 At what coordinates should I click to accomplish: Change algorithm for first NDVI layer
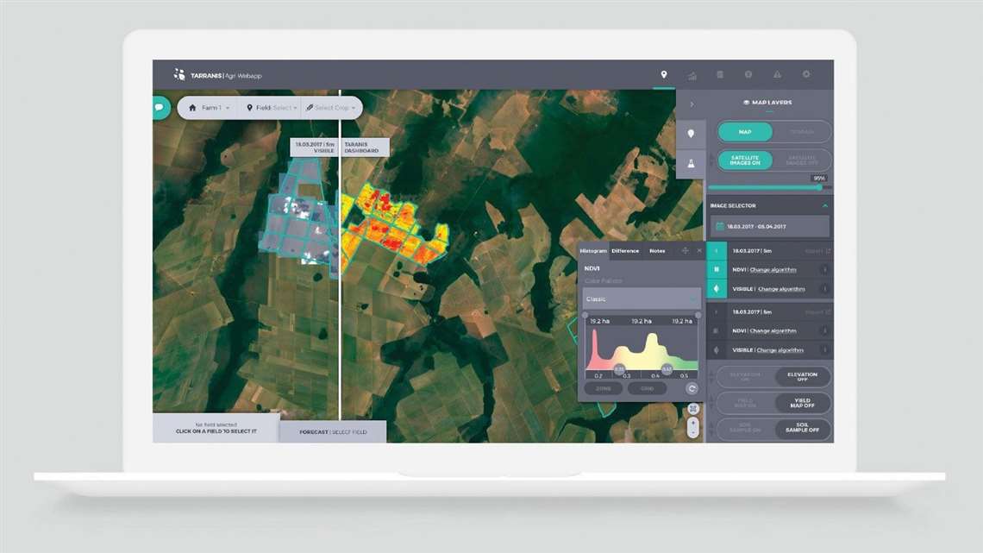[773, 270]
